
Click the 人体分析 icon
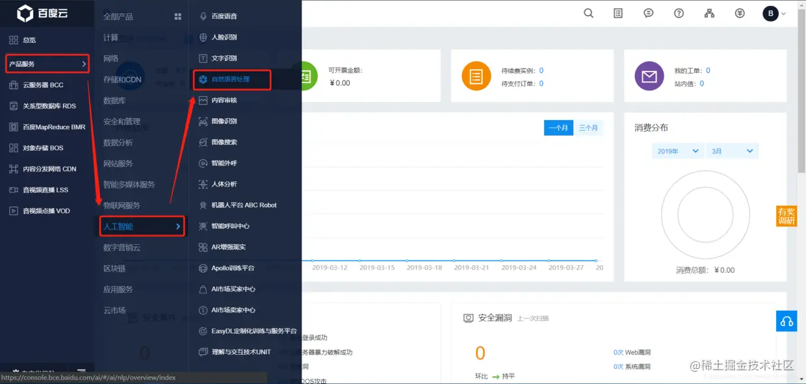click(203, 184)
